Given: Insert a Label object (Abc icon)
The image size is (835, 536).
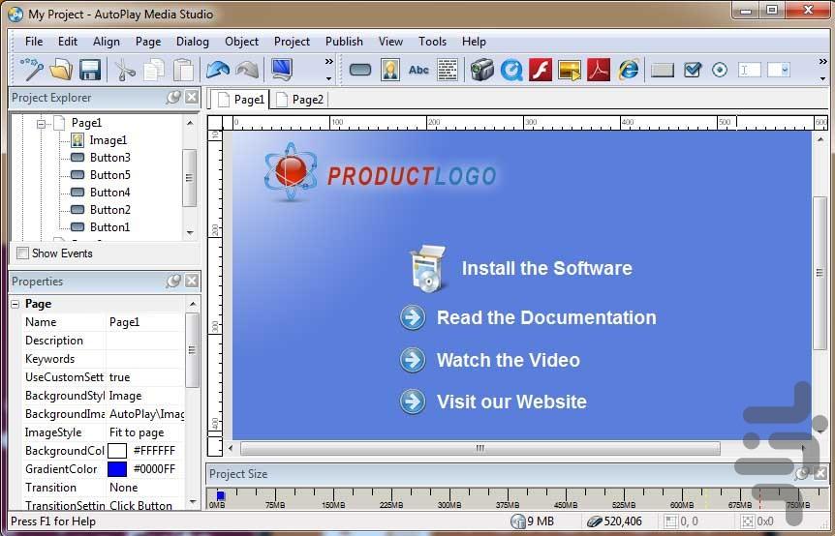Looking at the screenshot, I should click(418, 70).
